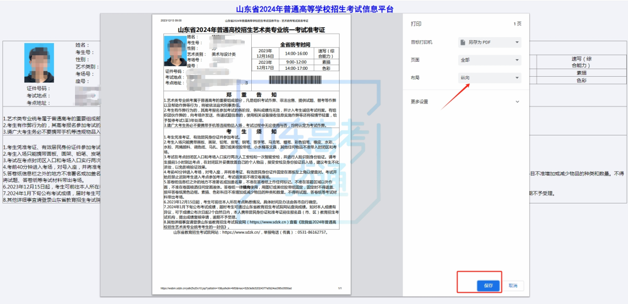Screen dimensions: 628x304
Task: Open the 页面 pages dropdown set to 全部
Action: pos(489,60)
